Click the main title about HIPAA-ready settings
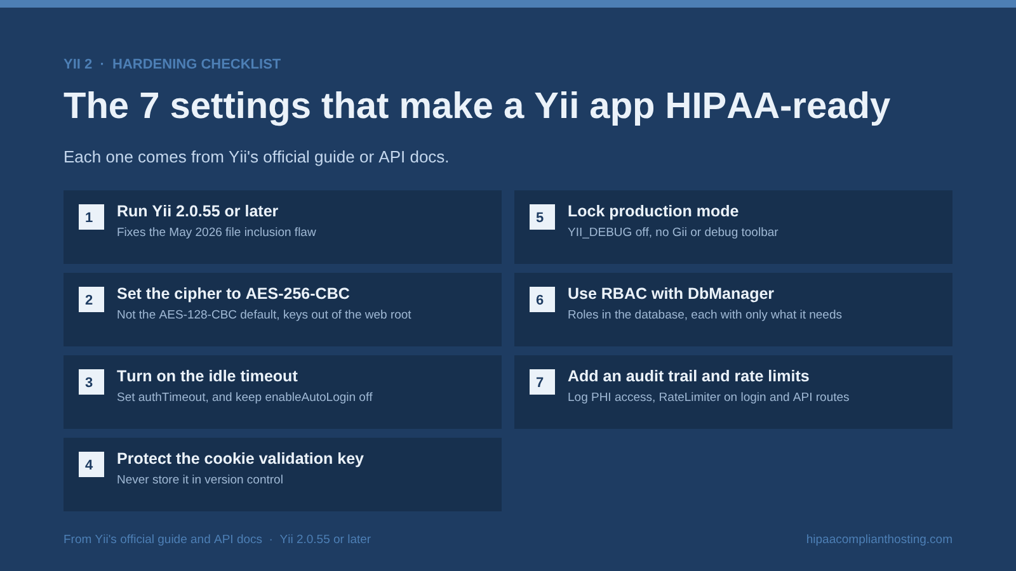The height and width of the screenshot is (571, 1016). point(477,105)
